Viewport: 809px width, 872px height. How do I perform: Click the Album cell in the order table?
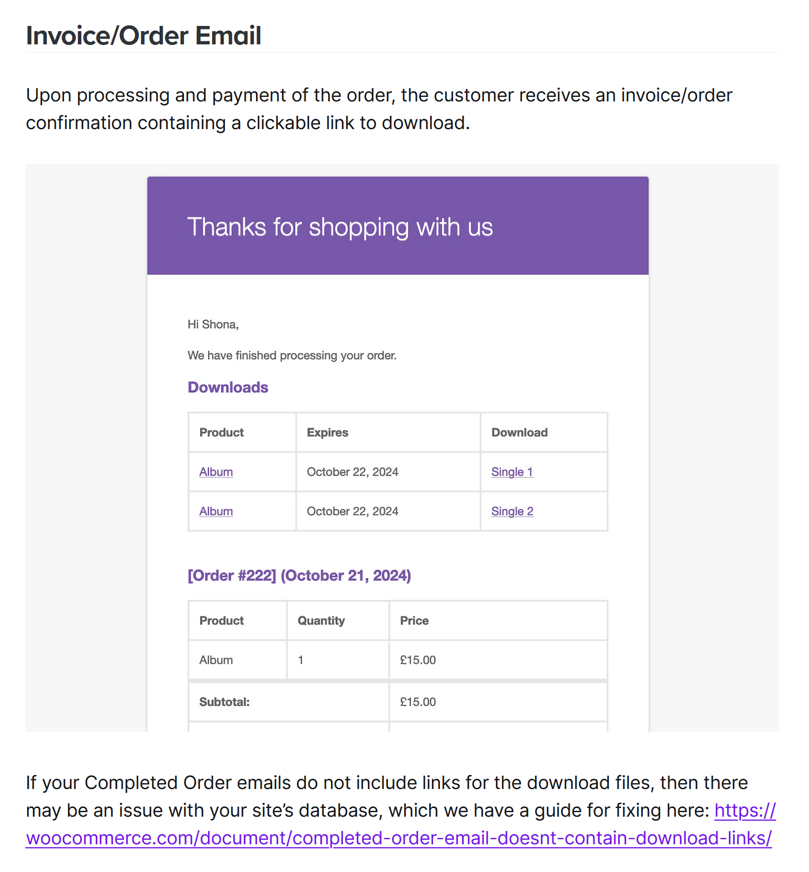coord(216,660)
